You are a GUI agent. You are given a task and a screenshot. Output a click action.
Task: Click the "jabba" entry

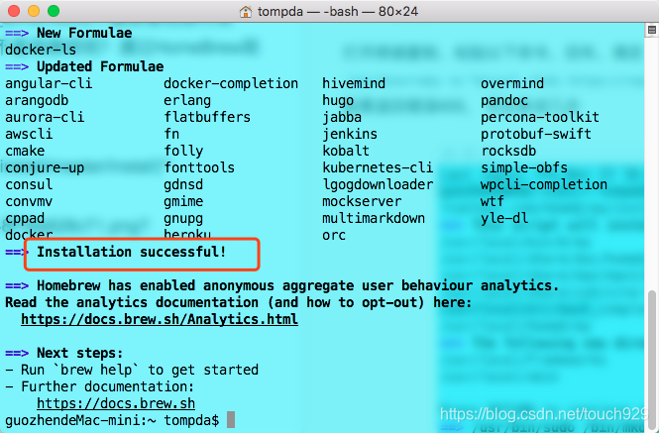[x=342, y=117]
